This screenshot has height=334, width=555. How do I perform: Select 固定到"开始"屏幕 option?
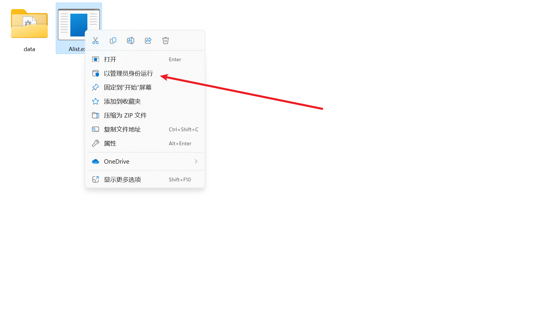click(145, 88)
